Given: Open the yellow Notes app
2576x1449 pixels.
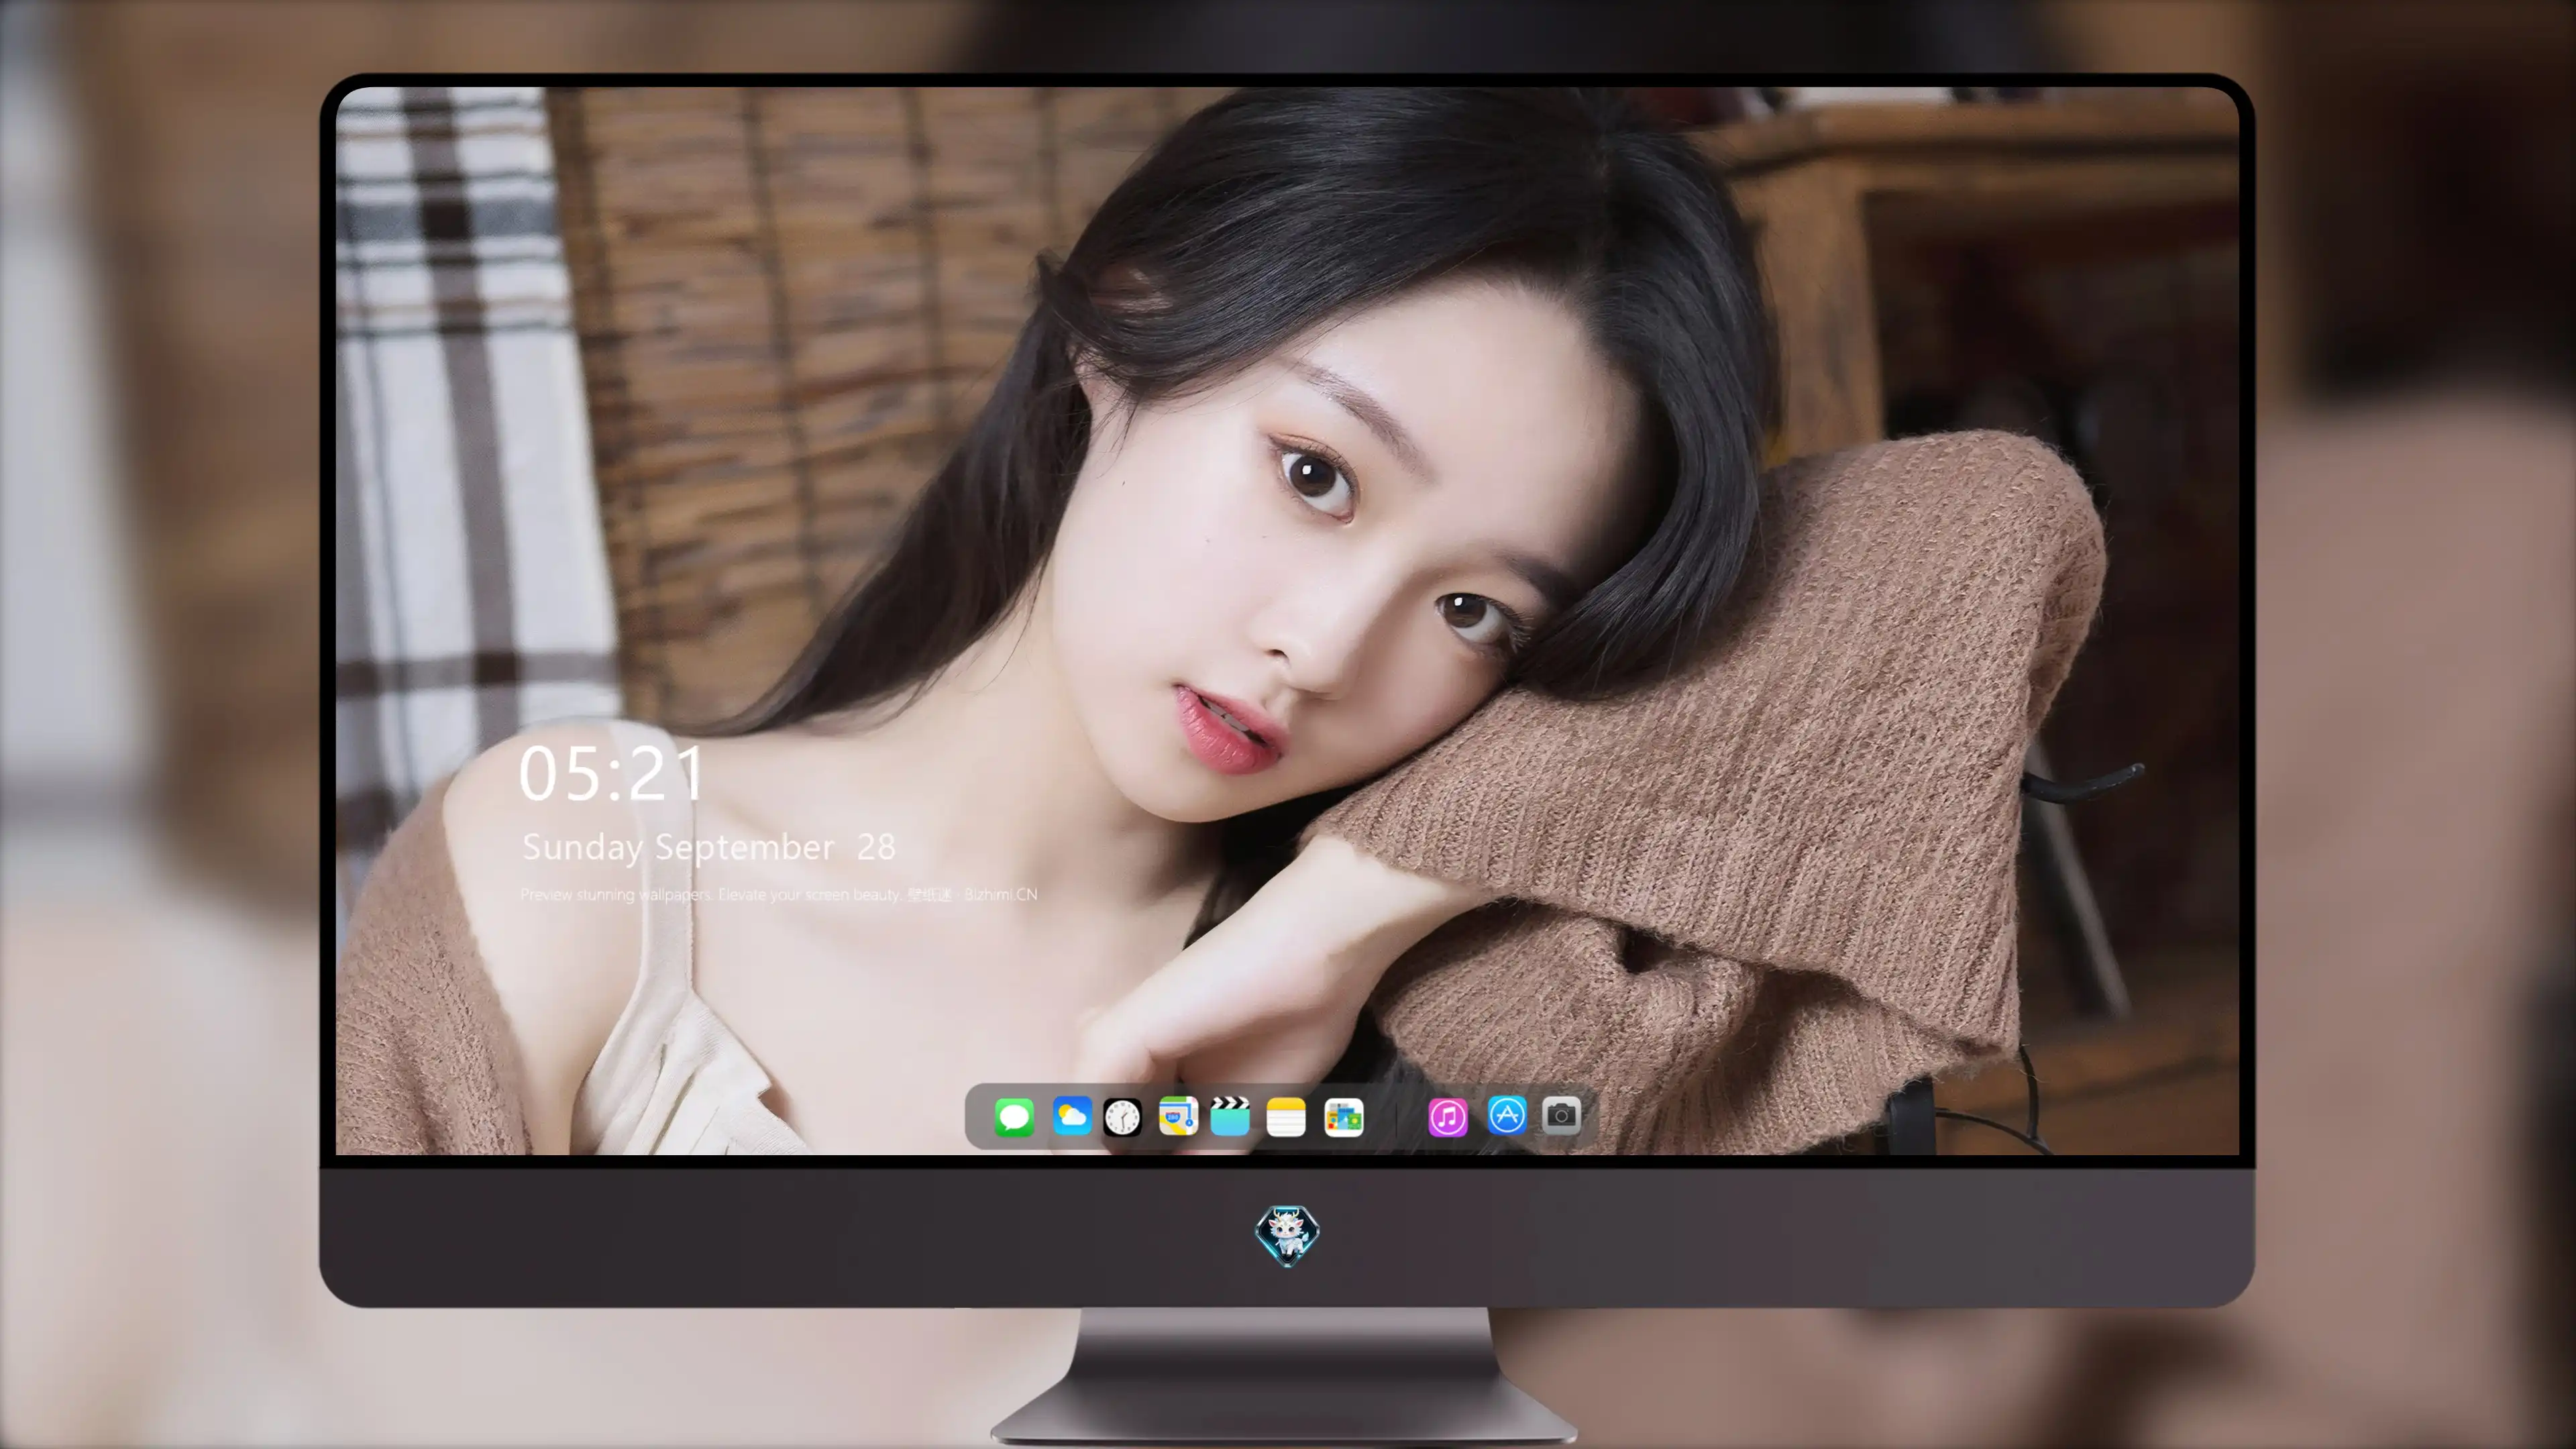Looking at the screenshot, I should coord(1286,1117).
